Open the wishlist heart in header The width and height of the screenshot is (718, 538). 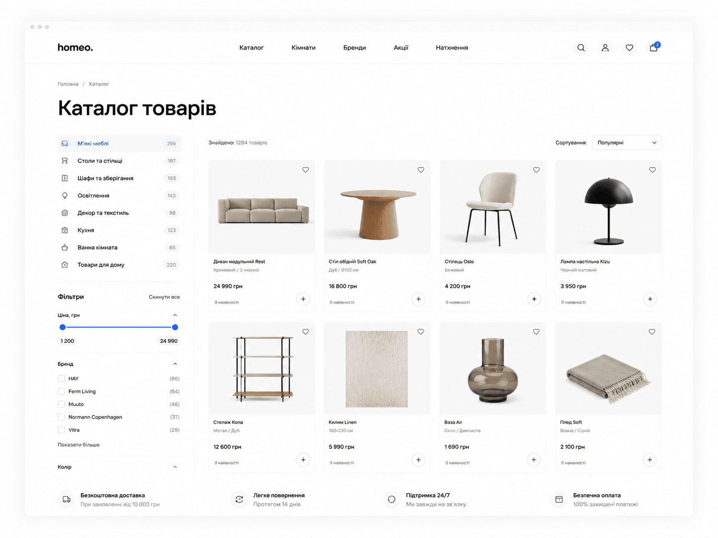point(629,48)
